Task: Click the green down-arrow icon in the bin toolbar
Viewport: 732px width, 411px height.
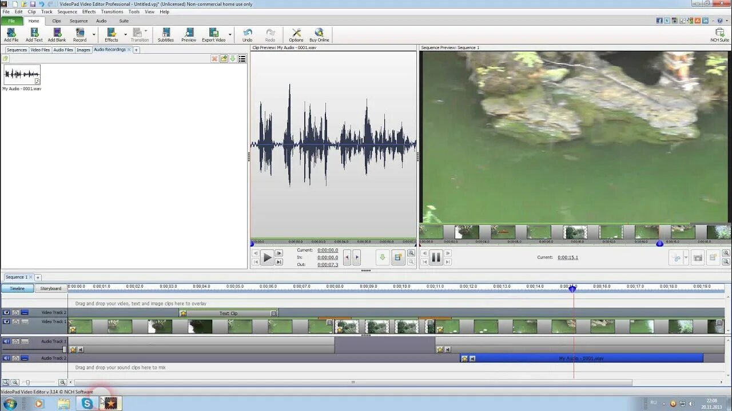Action: point(233,58)
